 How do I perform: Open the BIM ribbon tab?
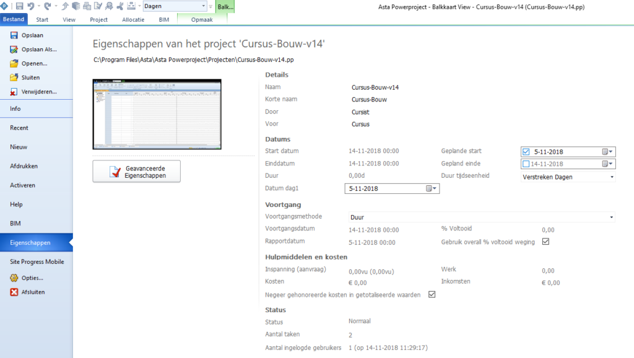click(x=163, y=19)
